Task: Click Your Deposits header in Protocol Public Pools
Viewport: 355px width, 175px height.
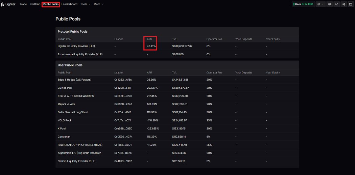Action: tap(244, 39)
